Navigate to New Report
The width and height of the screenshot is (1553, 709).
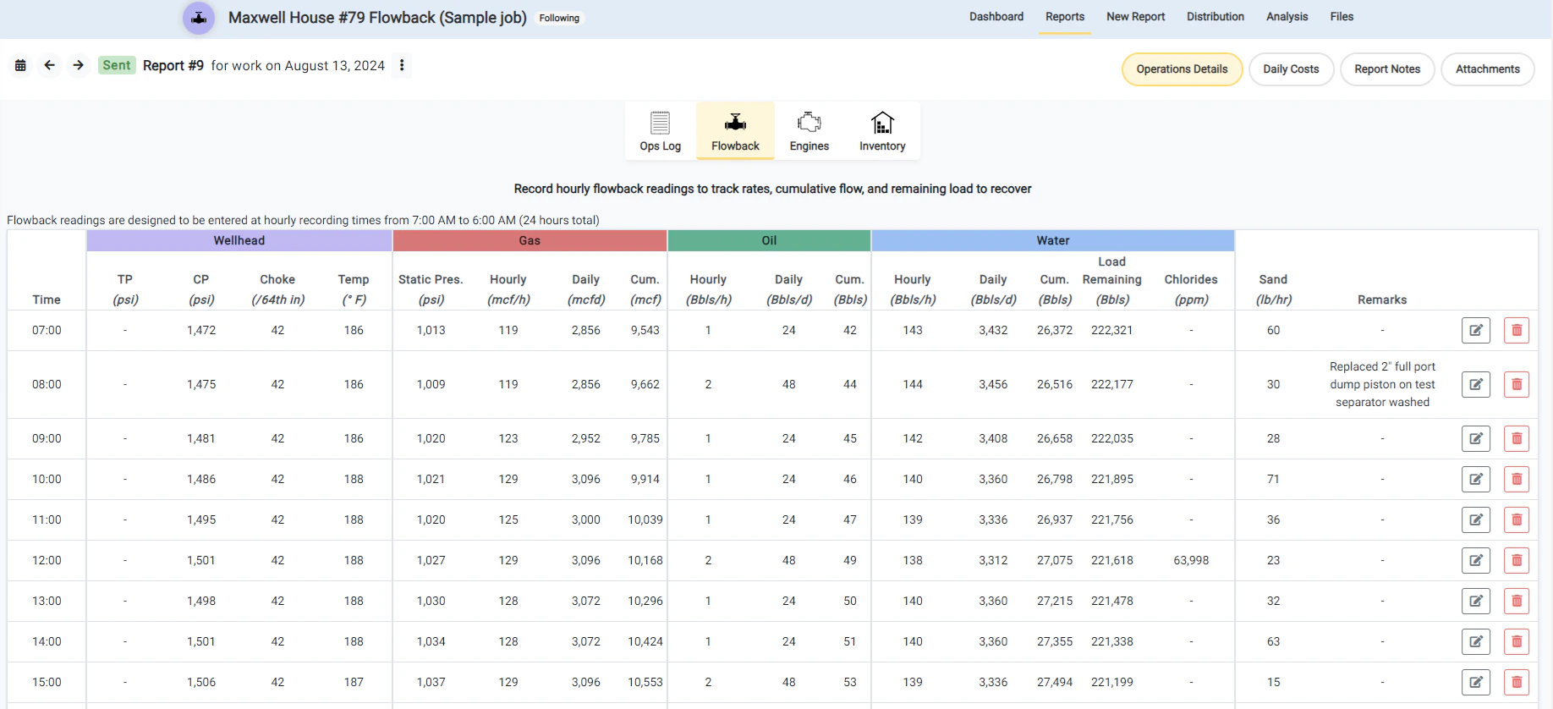tap(1135, 17)
